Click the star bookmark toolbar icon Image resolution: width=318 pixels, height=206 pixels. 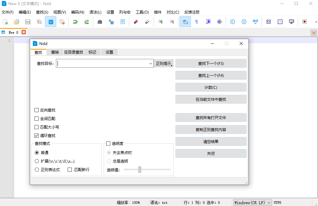point(123,22)
